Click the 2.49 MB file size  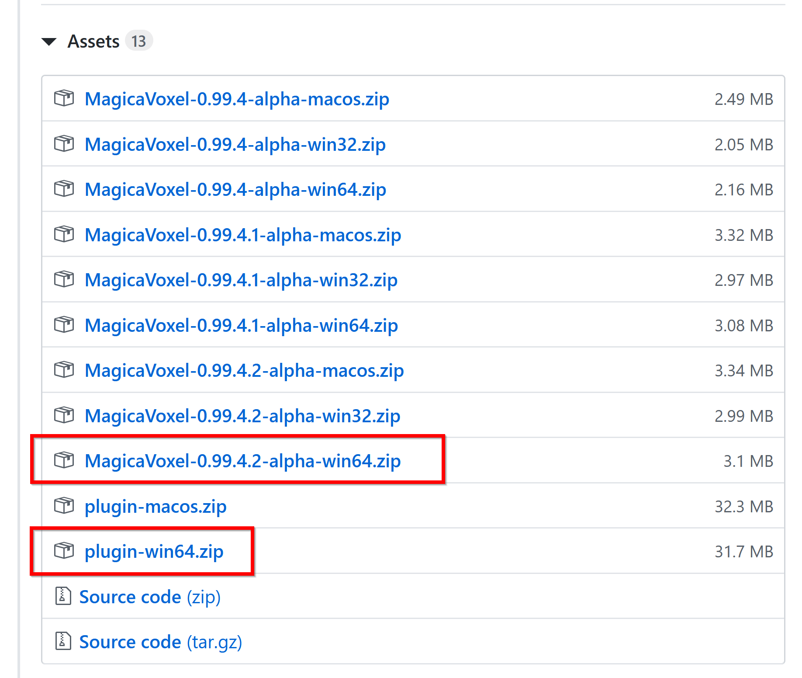744,99
